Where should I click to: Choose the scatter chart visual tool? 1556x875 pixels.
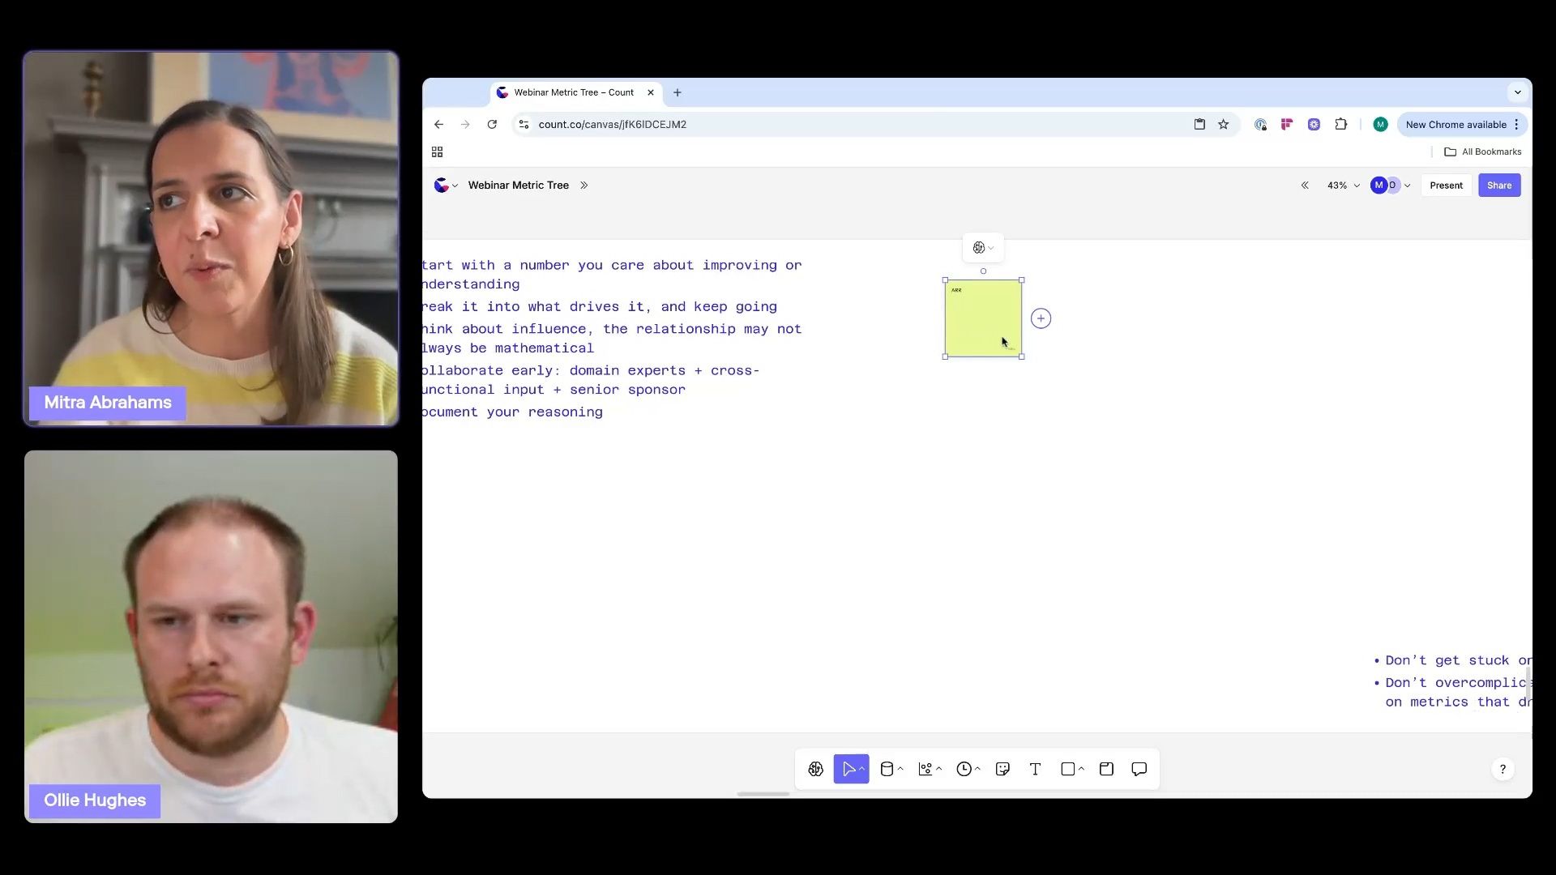[x=925, y=770]
